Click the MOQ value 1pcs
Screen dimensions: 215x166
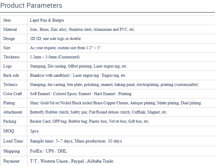click(34, 131)
